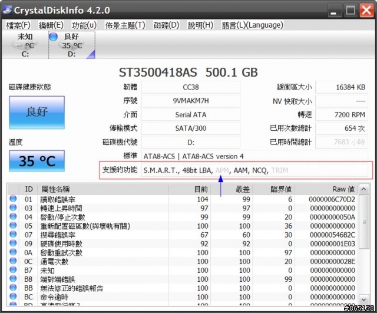Click status dot for attribute 03 轉速上昇時間

coord(13,207)
